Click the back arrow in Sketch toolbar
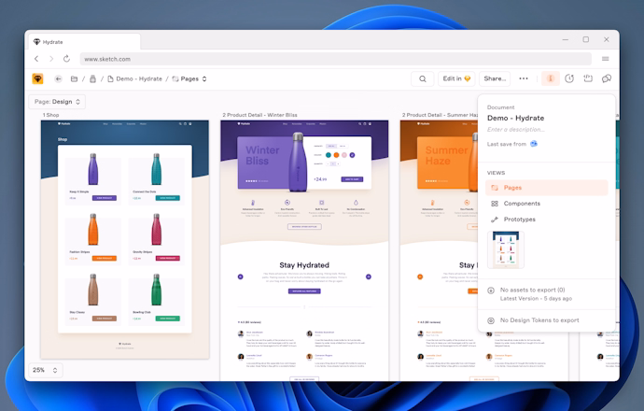The height and width of the screenshot is (411, 644). (58, 79)
